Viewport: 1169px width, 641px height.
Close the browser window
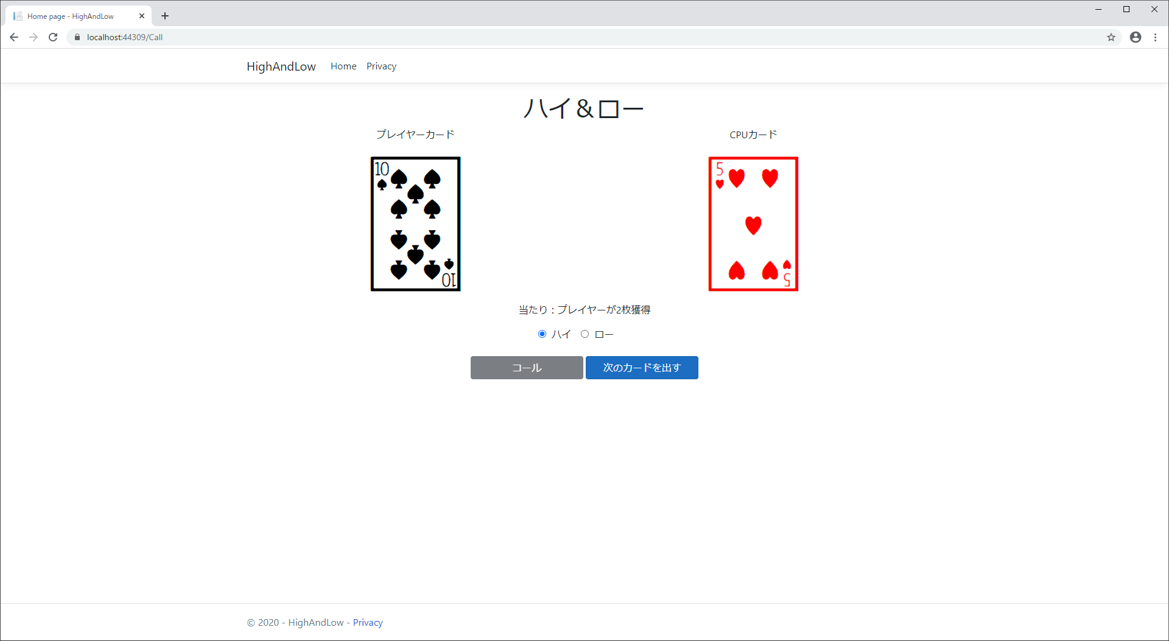pos(1154,9)
